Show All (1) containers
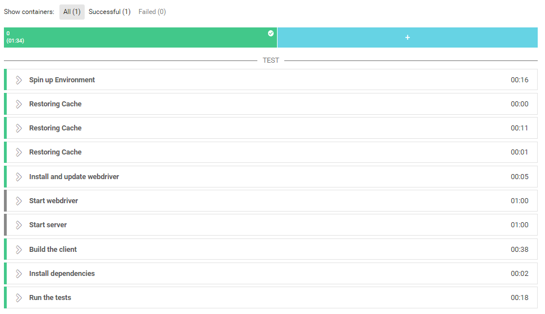 tap(72, 12)
